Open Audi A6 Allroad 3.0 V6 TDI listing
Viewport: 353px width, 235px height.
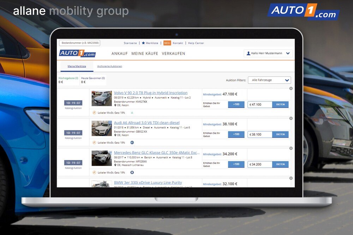click(x=147, y=123)
